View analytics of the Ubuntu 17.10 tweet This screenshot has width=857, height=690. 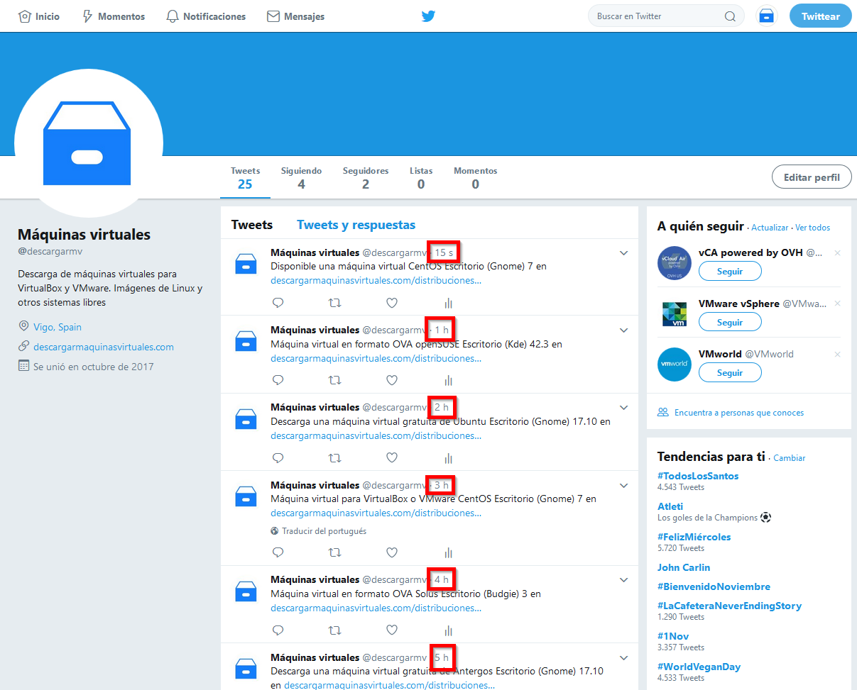point(448,458)
